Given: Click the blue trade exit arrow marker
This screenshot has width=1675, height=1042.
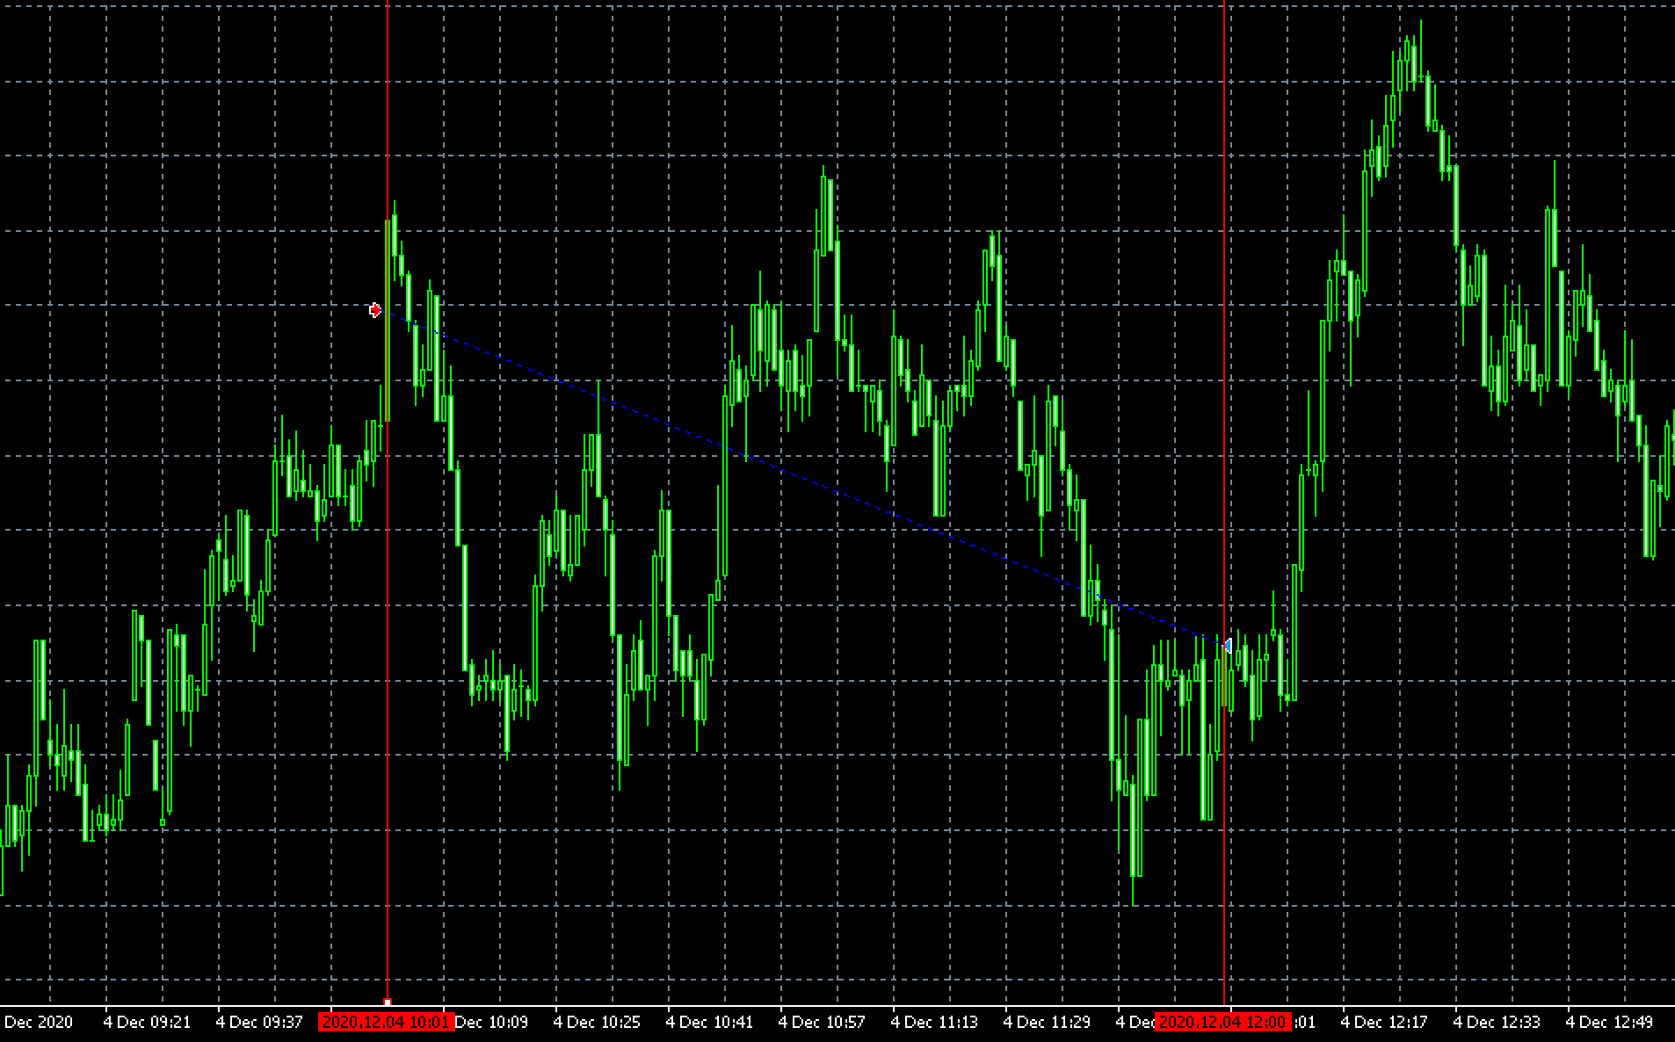Looking at the screenshot, I should (x=1228, y=646).
